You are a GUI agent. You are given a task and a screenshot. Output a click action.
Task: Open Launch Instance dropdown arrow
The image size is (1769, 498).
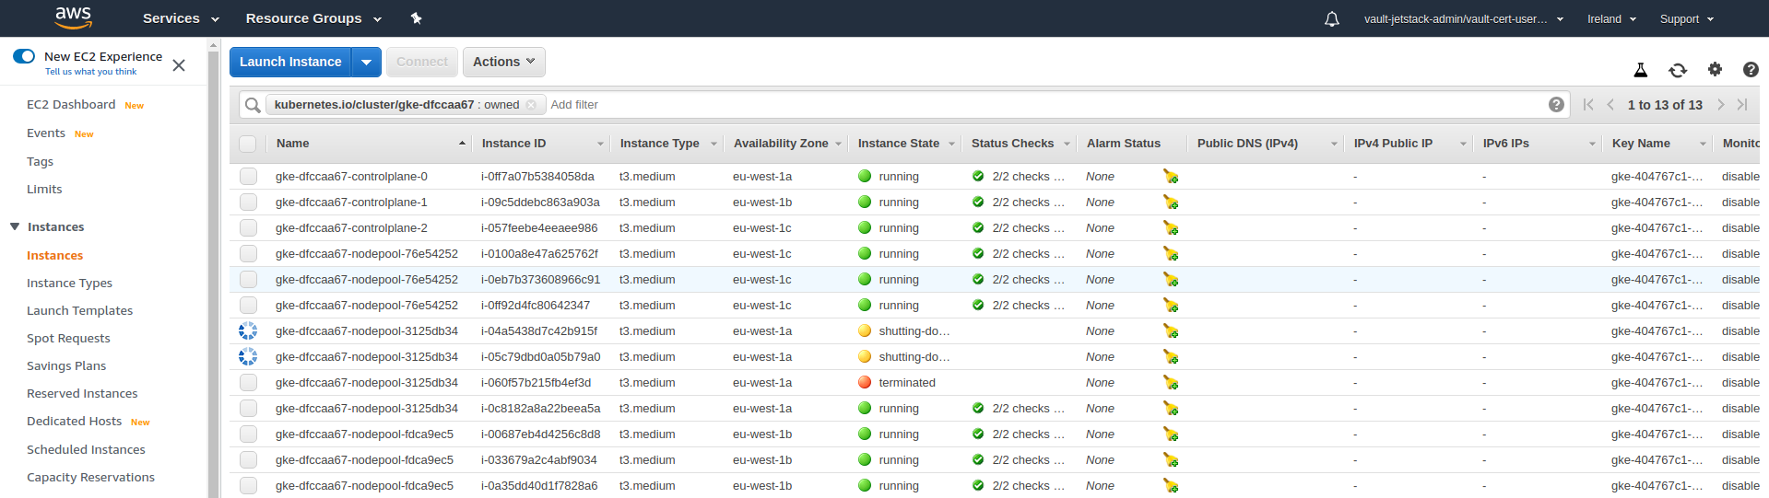pyautogui.click(x=367, y=62)
